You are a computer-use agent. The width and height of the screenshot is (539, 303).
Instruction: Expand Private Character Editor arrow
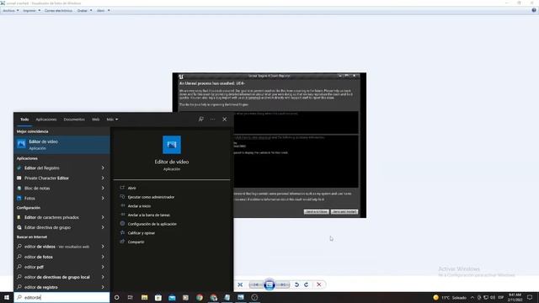click(103, 178)
